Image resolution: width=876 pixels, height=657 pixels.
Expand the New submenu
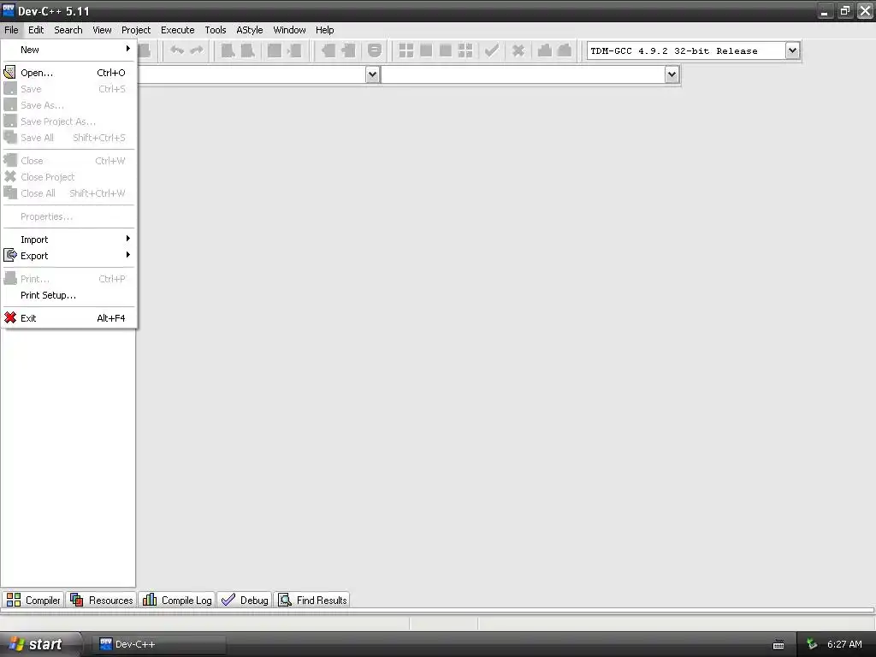click(x=68, y=49)
